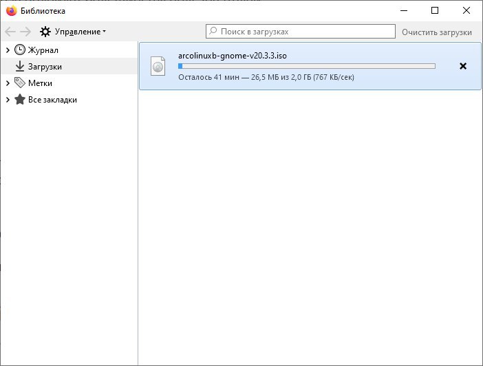Viewport: 483px width, 366px height.
Task: Expand the Журнал tree node
Action: click(x=8, y=50)
